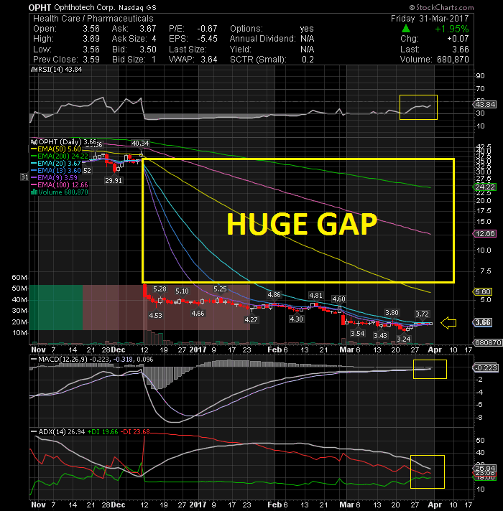
Task: Click the 3.72 swing high label
Action: tap(422, 314)
